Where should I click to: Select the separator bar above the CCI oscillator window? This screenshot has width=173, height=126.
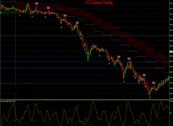(x=85, y=100)
